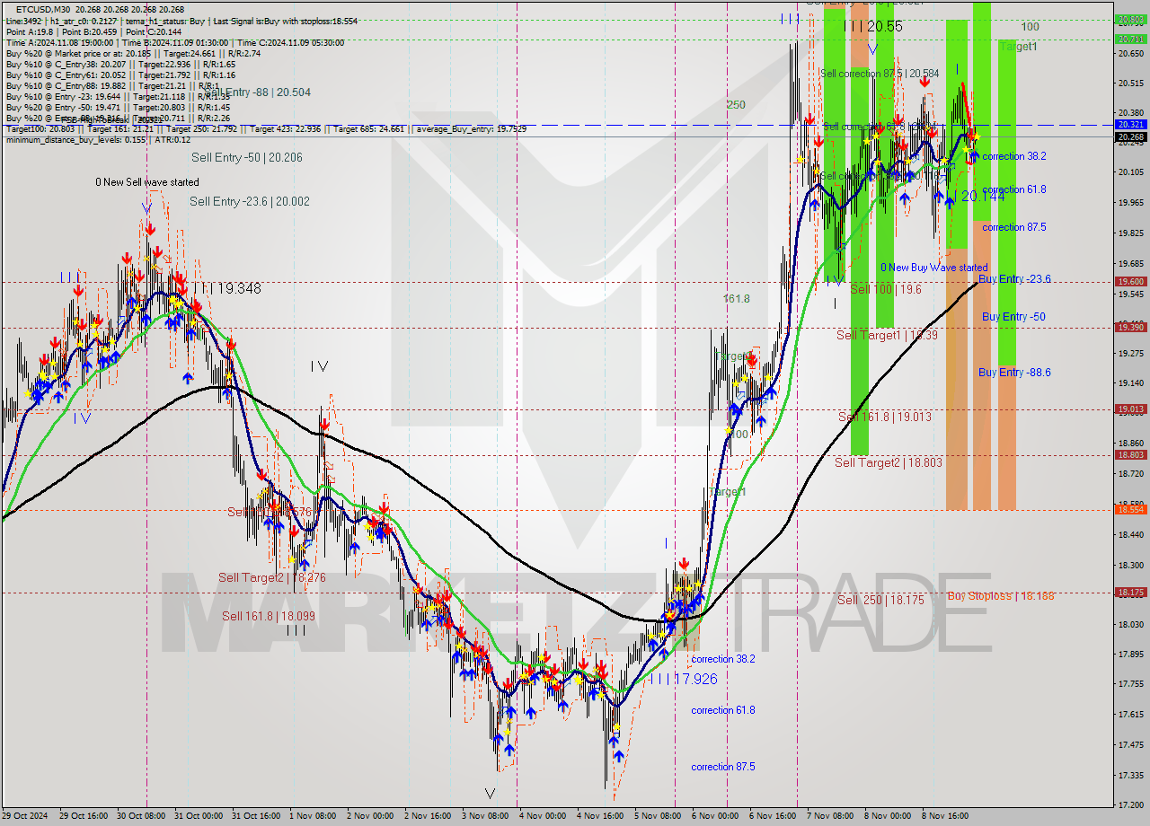Select the 'Sell 250 | 18.175' label
Viewport: 1150px width, 826px height.
[880, 600]
